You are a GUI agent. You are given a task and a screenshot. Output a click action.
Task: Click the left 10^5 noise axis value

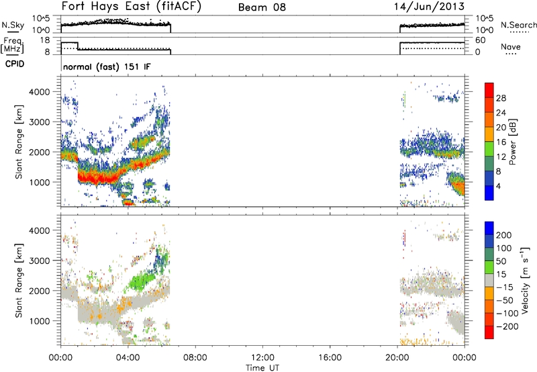41,18
